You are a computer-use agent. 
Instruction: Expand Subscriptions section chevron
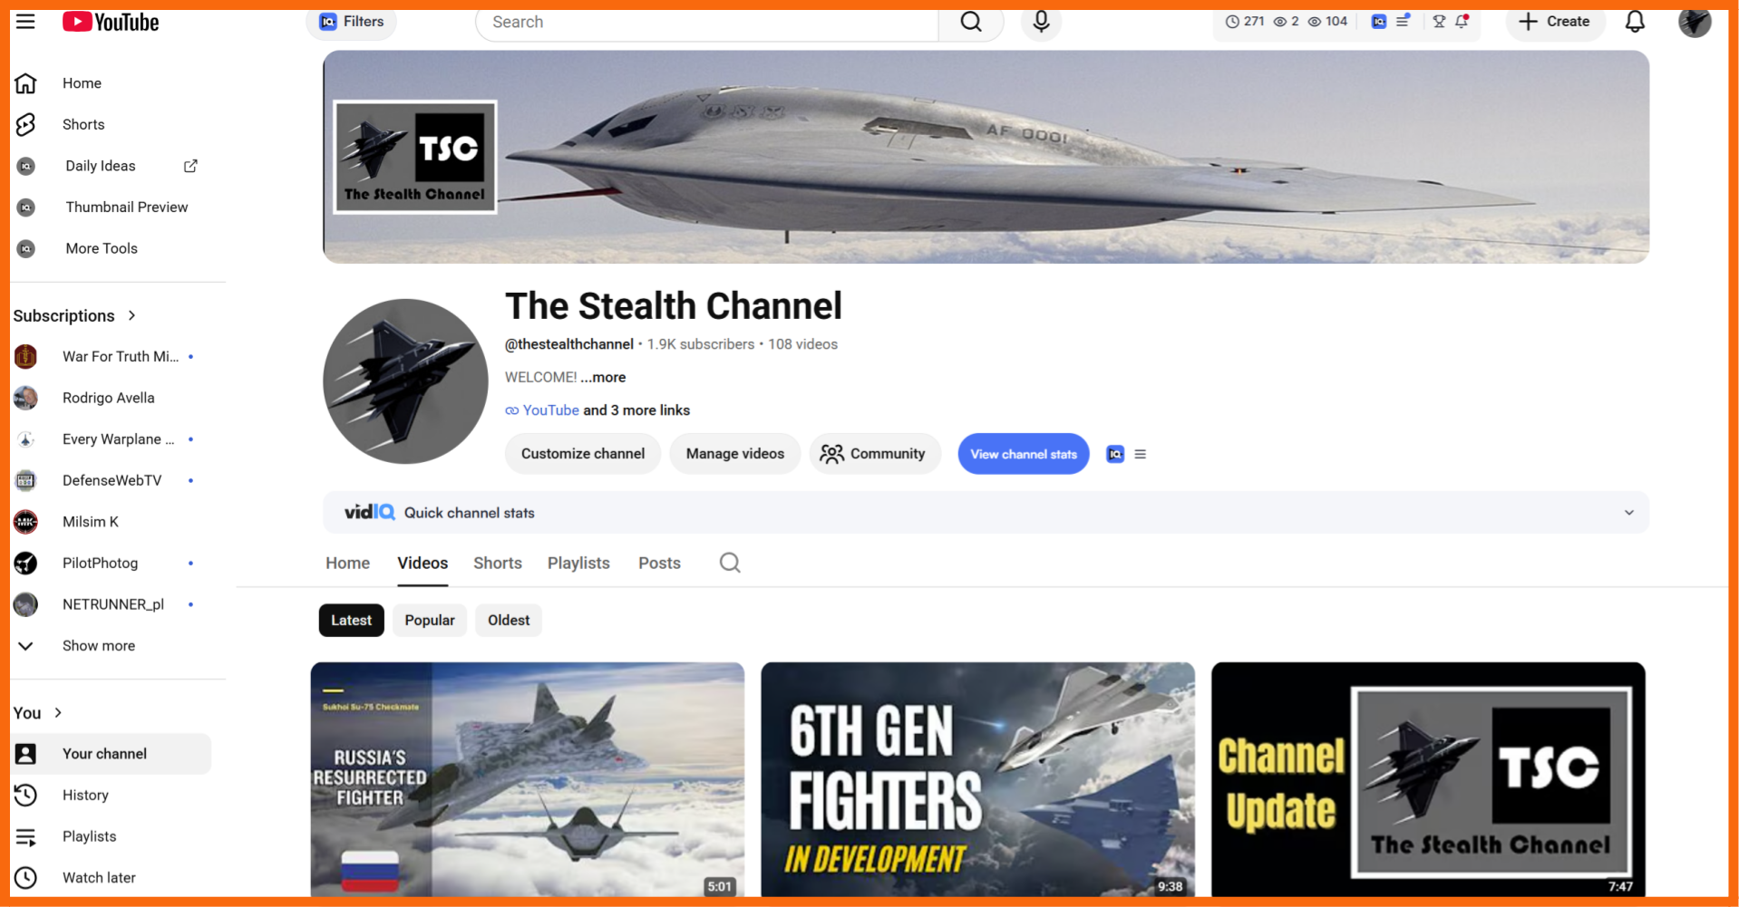pos(132,315)
